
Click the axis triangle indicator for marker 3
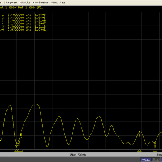point(21,150)
